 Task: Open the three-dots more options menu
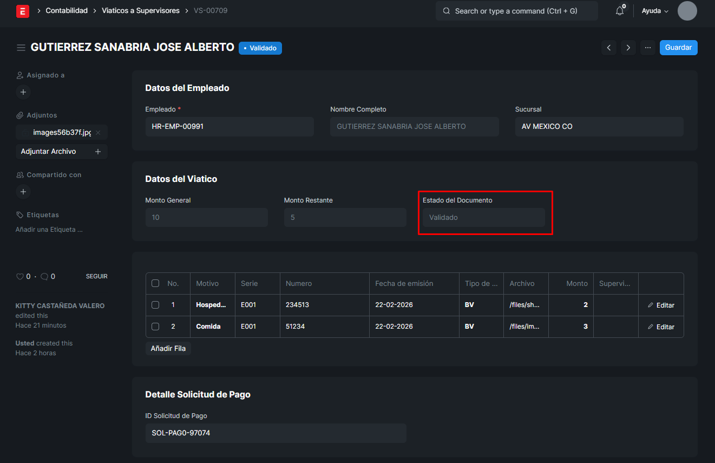click(x=647, y=48)
